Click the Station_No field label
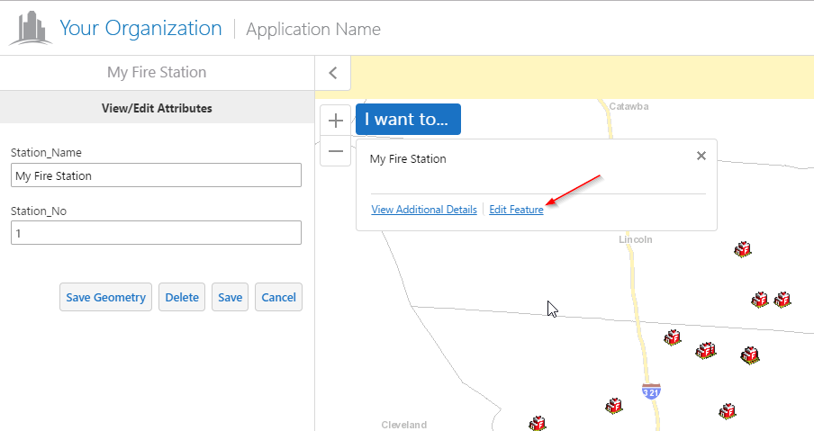814x431 pixels. (39, 211)
